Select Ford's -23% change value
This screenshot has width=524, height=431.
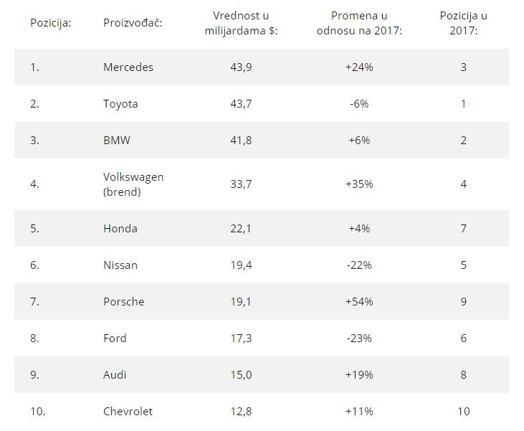359,338
